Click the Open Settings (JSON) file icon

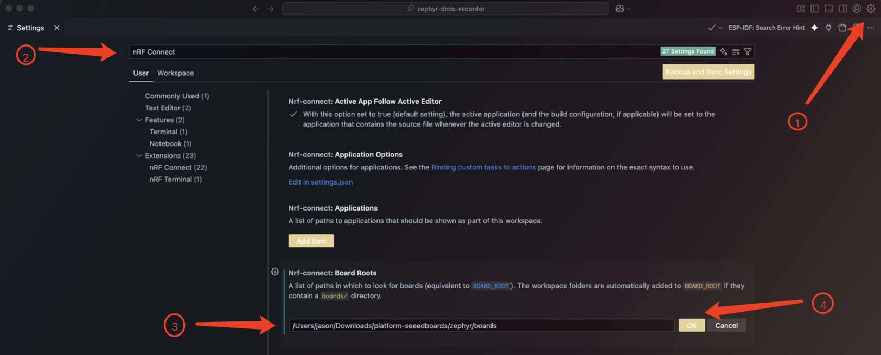842,28
